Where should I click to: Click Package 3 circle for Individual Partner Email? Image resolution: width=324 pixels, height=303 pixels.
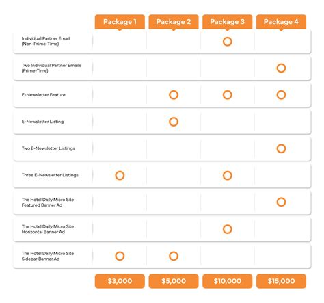coord(228,42)
